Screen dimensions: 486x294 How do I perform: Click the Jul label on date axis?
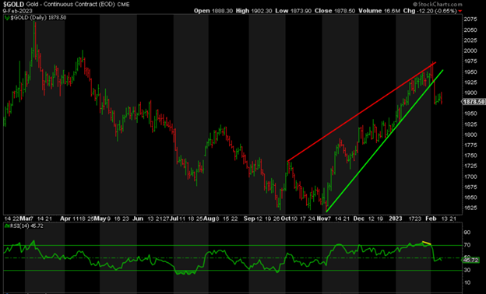click(x=174, y=219)
